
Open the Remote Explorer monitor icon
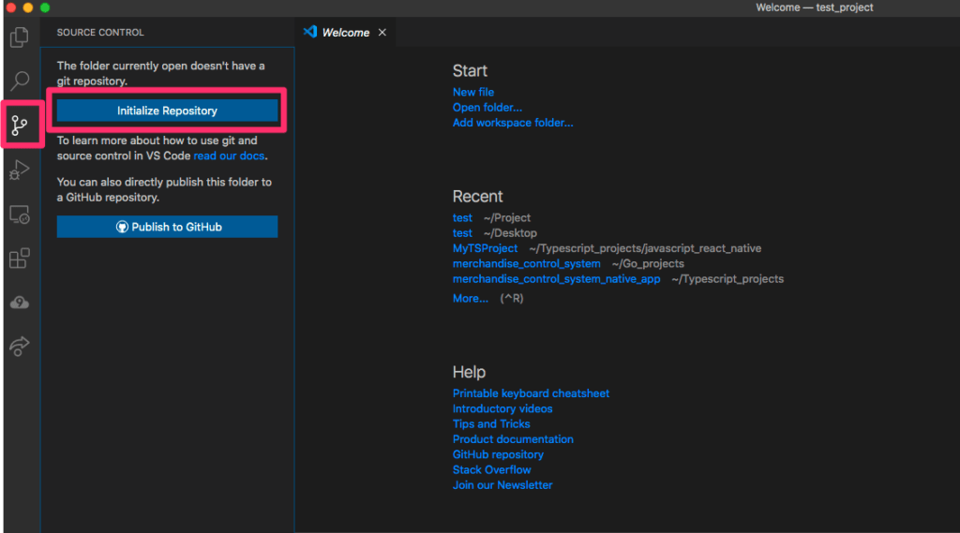tap(19, 215)
